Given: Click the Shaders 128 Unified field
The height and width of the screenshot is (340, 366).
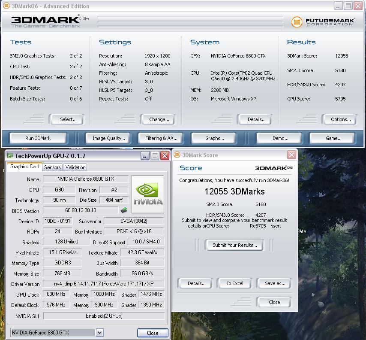Looking at the screenshot, I should (x=66, y=242).
